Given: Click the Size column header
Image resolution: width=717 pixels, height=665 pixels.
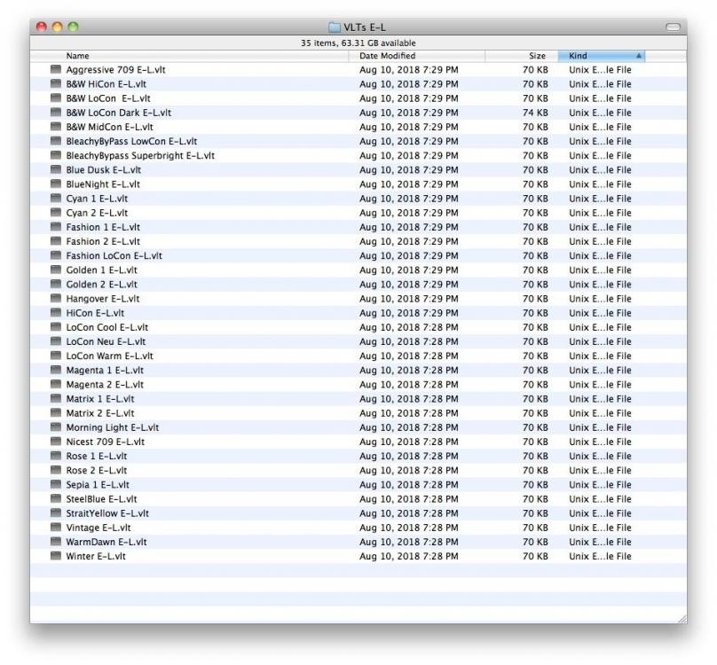Looking at the screenshot, I should [x=536, y=55].
